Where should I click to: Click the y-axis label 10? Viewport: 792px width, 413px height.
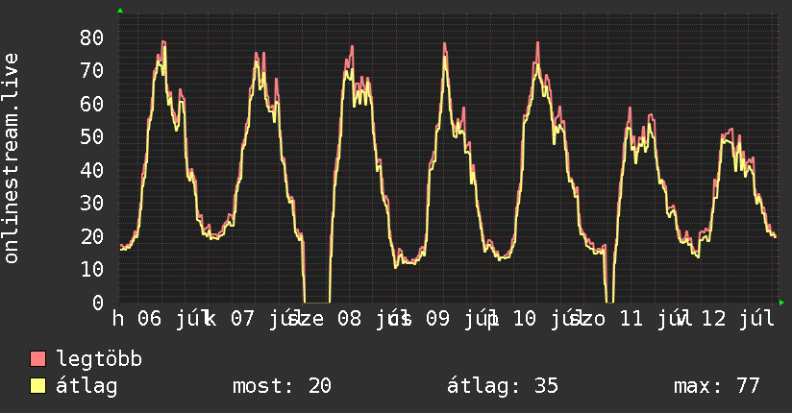click(x=92, y=270)
